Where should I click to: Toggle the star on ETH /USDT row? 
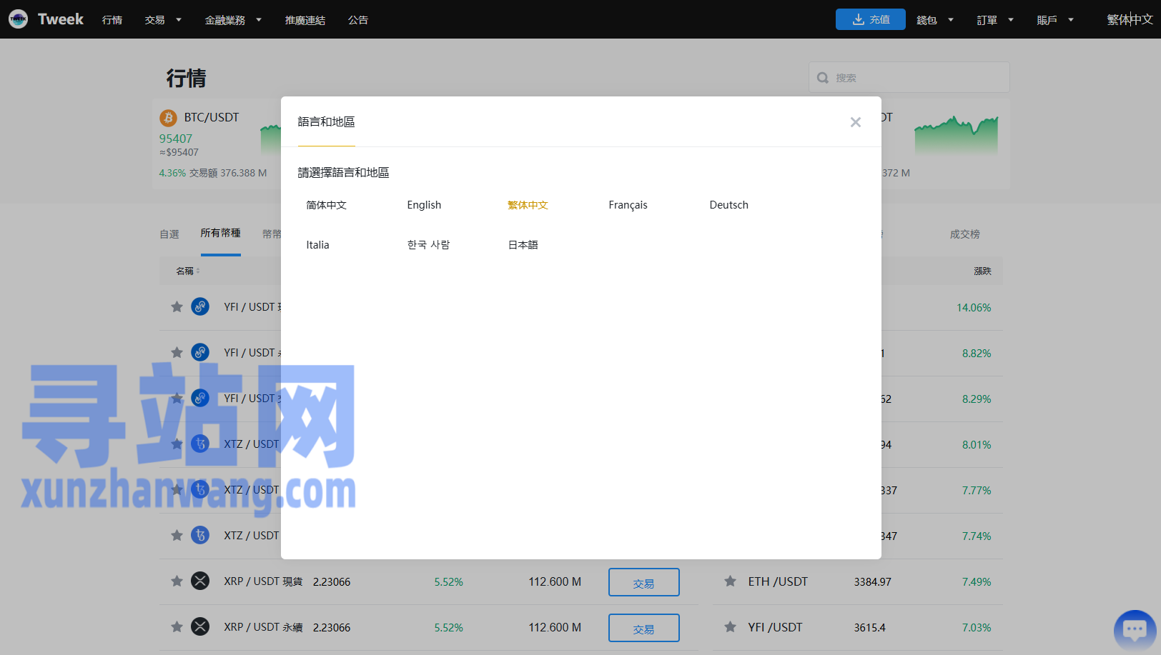[x=730, y=581]
